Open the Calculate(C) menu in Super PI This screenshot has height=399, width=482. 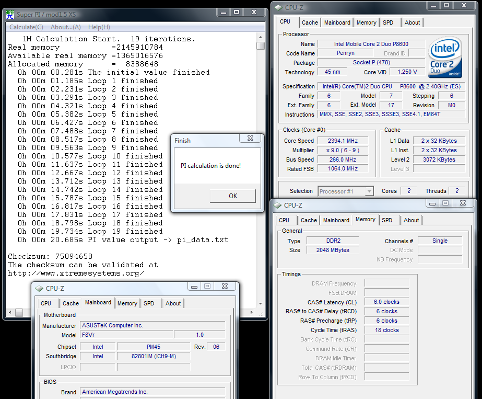tap(26, 27)
